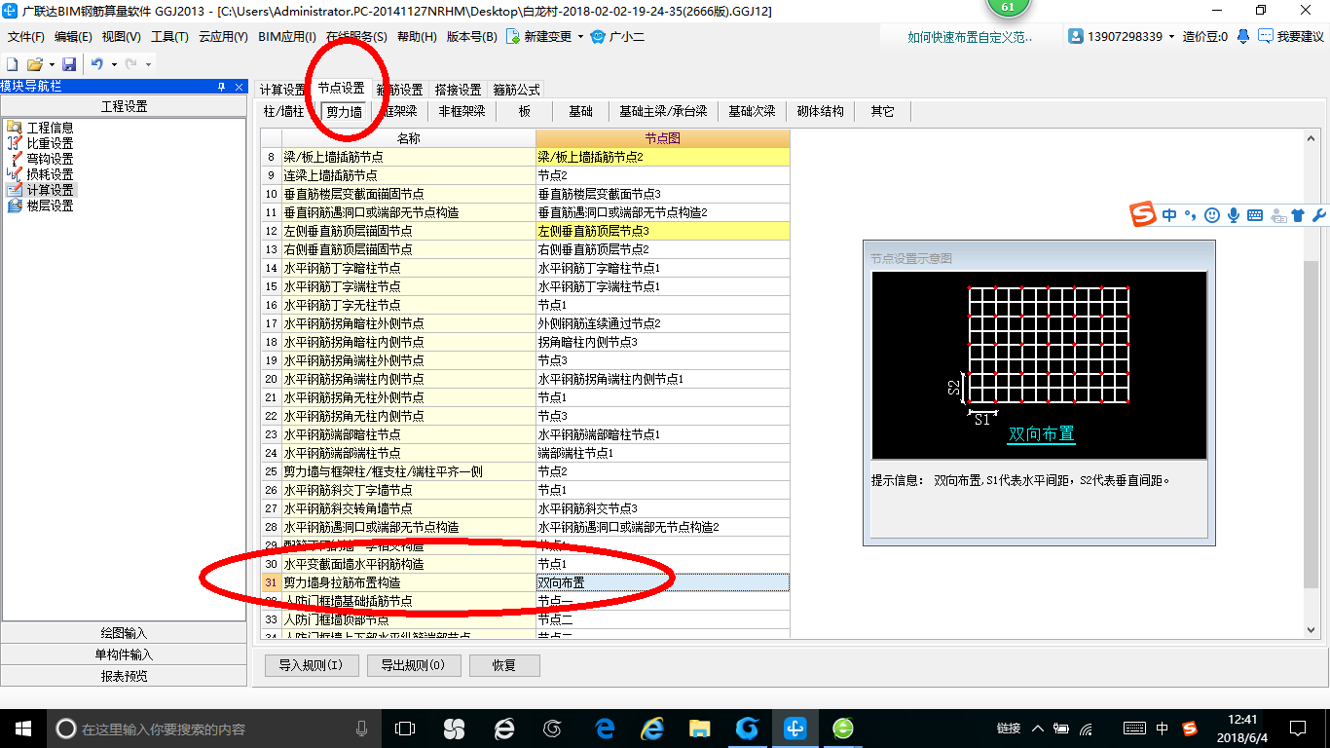Open the Undo history dropdown arrow

click(x=114, y=64)
